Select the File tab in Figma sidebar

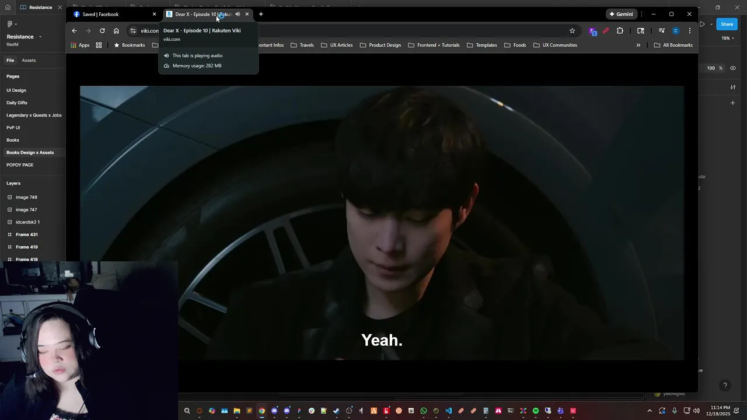[11, 60]
